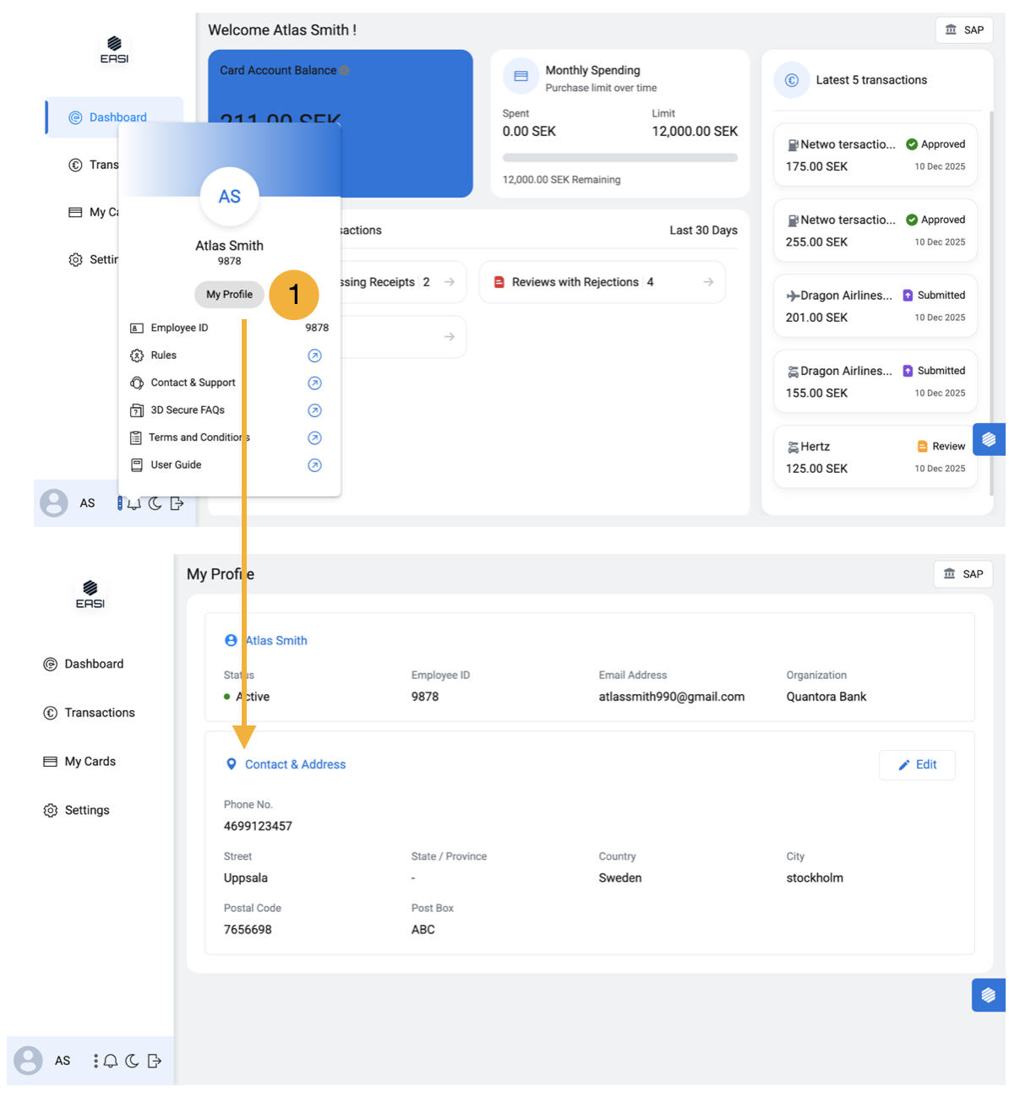Click notifications bell on My Profile page
Image resolution: width=1009 pixels, height=1108 pixels.
tap(111, 1061)
